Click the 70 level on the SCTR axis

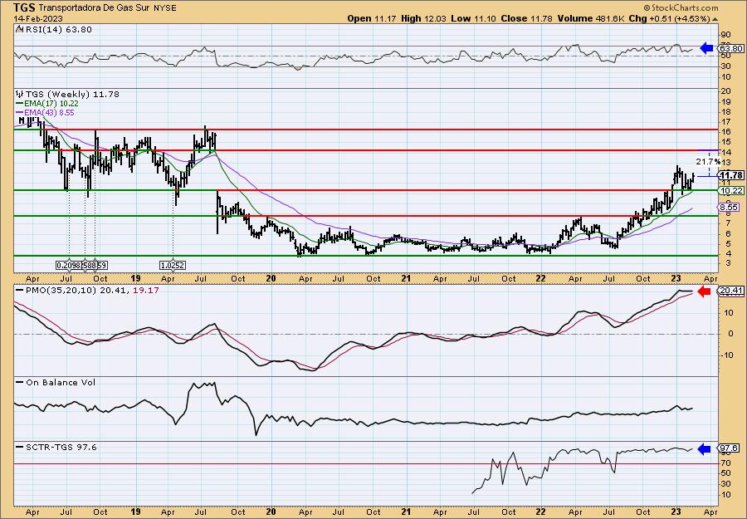[726, 463]
